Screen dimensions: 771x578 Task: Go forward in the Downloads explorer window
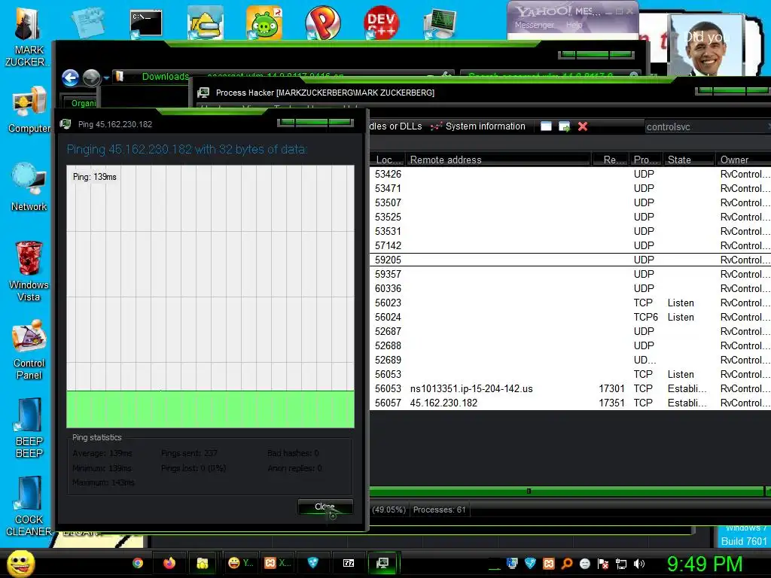click(91, 78)
